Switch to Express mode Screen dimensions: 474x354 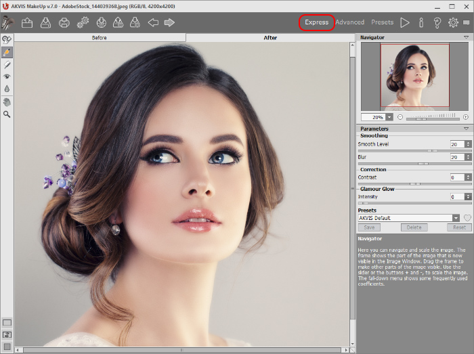(316, 22)
